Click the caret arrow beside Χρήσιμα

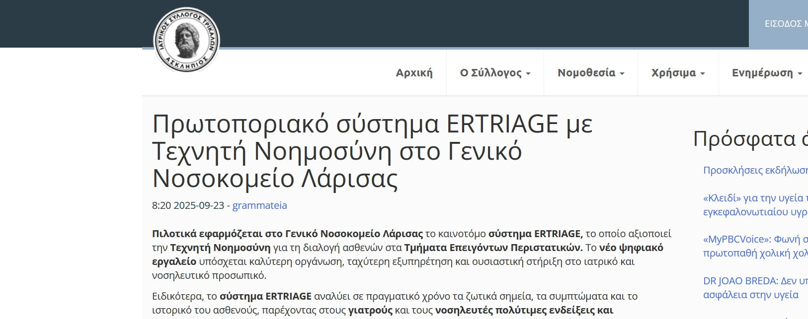pyautogui.click(x=703, y=74)
